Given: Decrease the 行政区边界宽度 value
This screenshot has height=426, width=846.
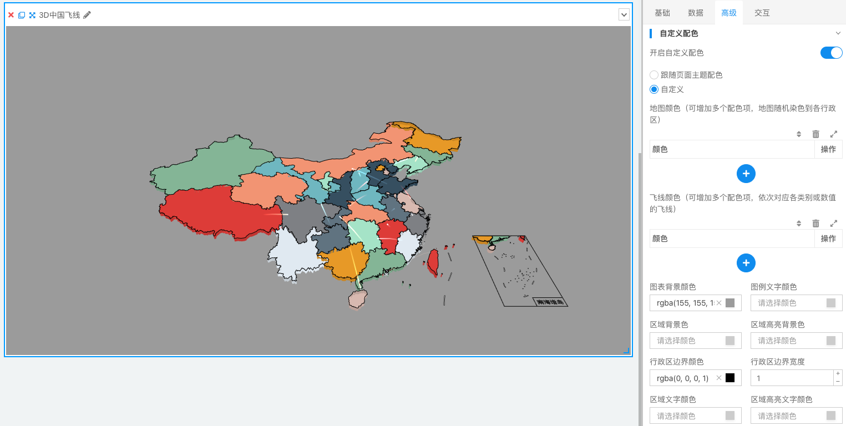Looking at the screenshot, I should pyautogui.click(x=838, y=382).
